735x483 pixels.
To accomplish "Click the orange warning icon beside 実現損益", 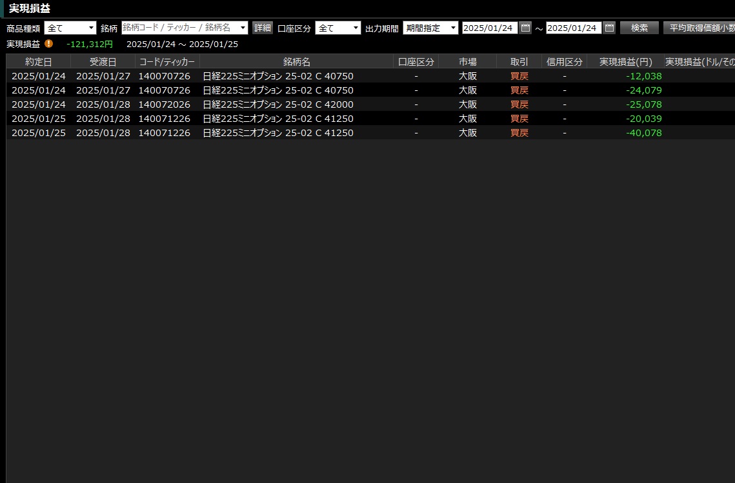I will click(49, 44).
